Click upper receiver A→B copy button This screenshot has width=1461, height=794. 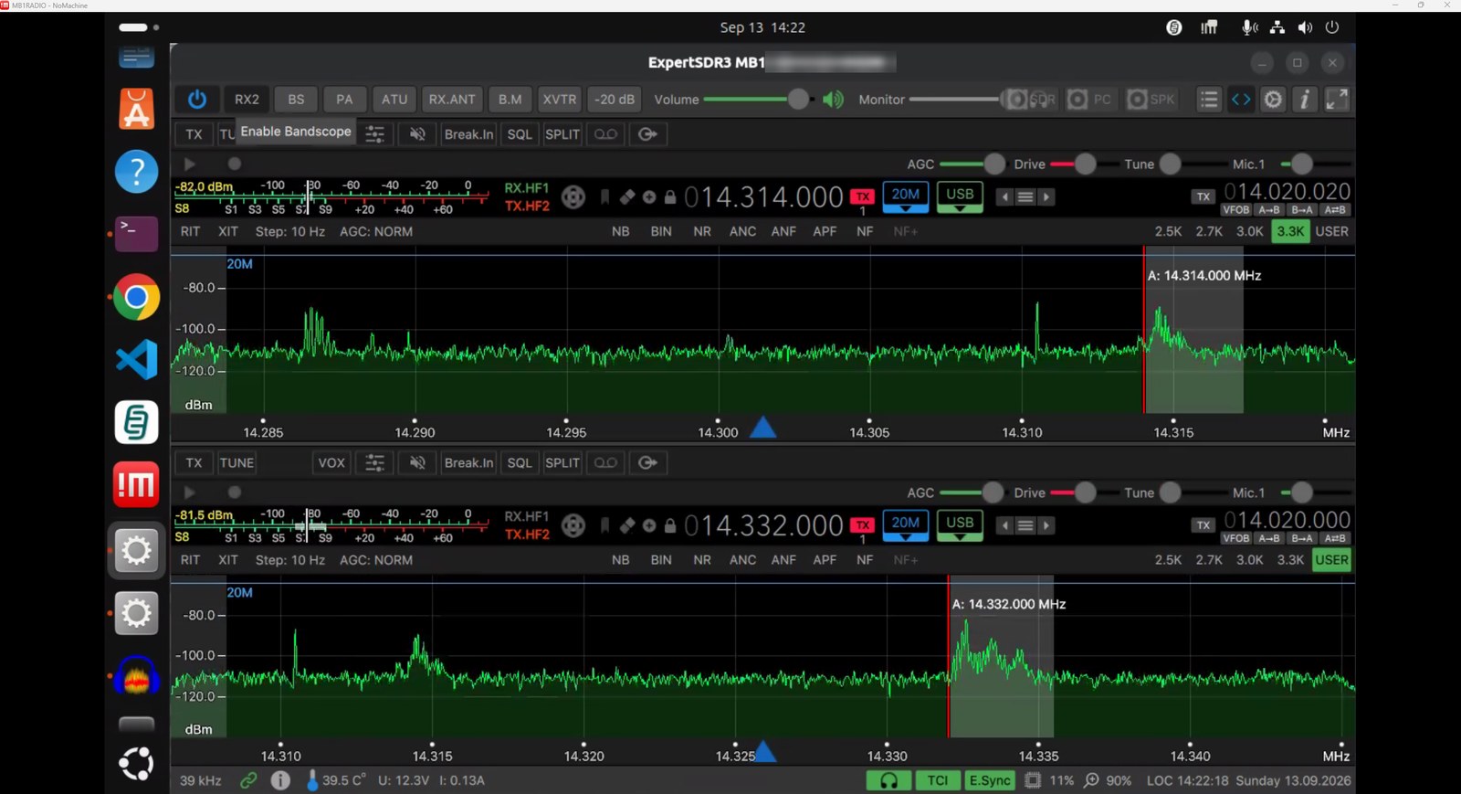[1269, 210]
